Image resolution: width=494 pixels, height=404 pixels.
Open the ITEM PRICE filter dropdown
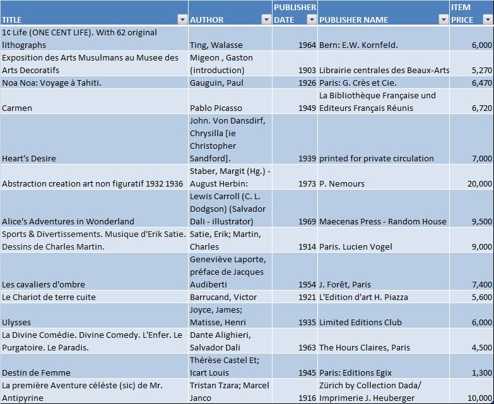[488, 20]
